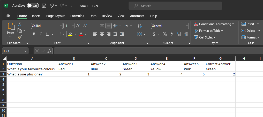Switch to the Formulas tab
This screenshot has height=117, width=263.
[77, 16]
